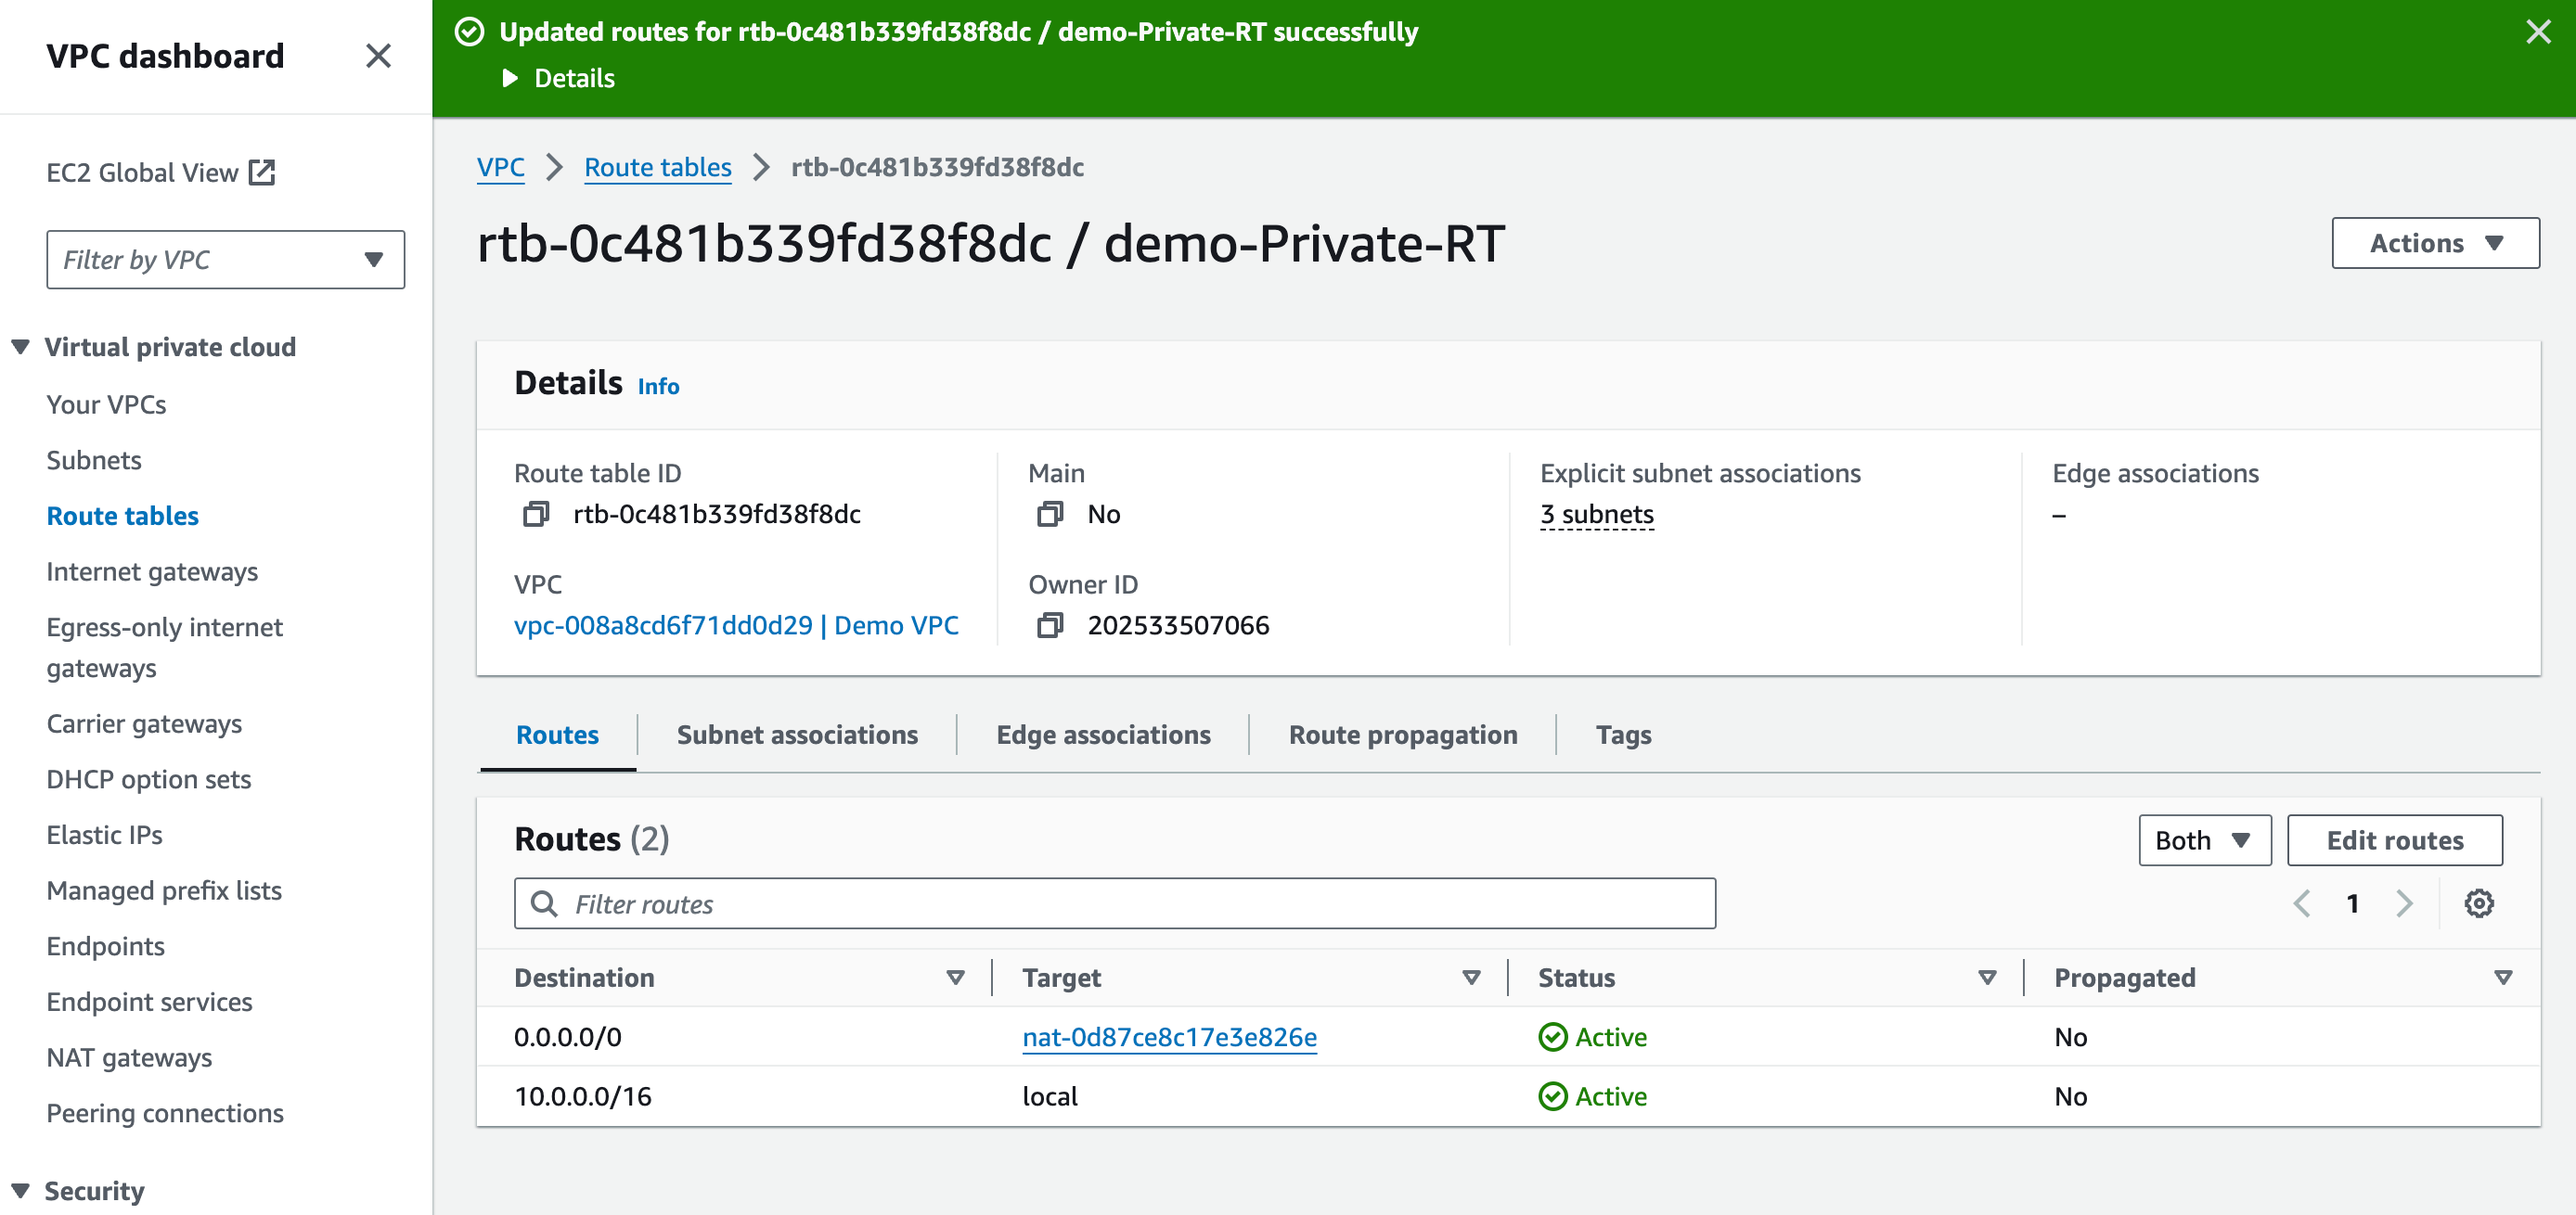The height and width of the screenshot is (1215, 2576).
Task: Click Active status of 0.0.0.0/0 route
Action: (x=1593, y=1037)
